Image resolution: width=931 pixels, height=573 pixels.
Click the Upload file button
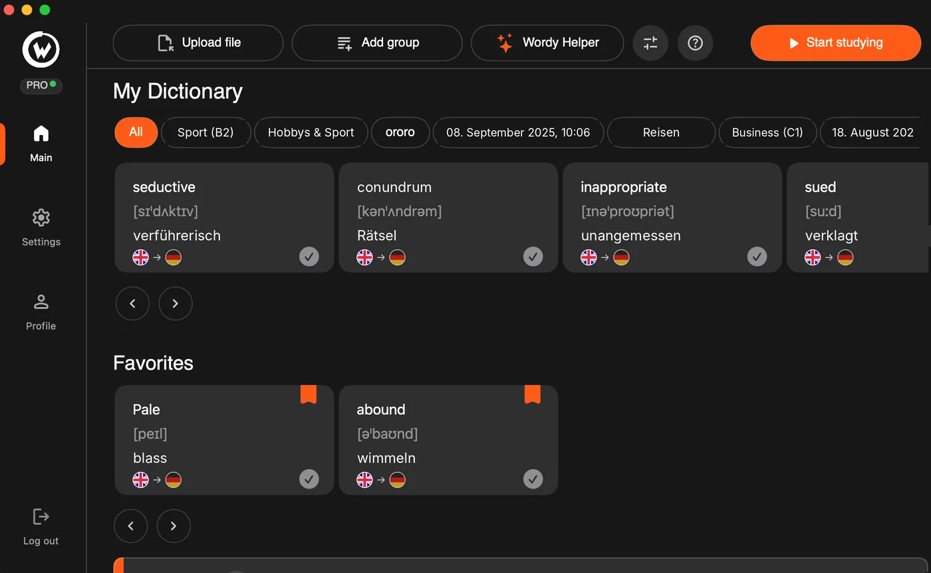click(198, 43)
